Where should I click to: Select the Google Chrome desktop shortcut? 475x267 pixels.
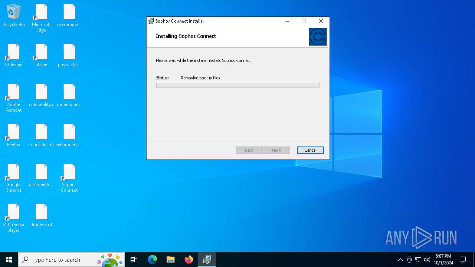click(x=14, y=178)
